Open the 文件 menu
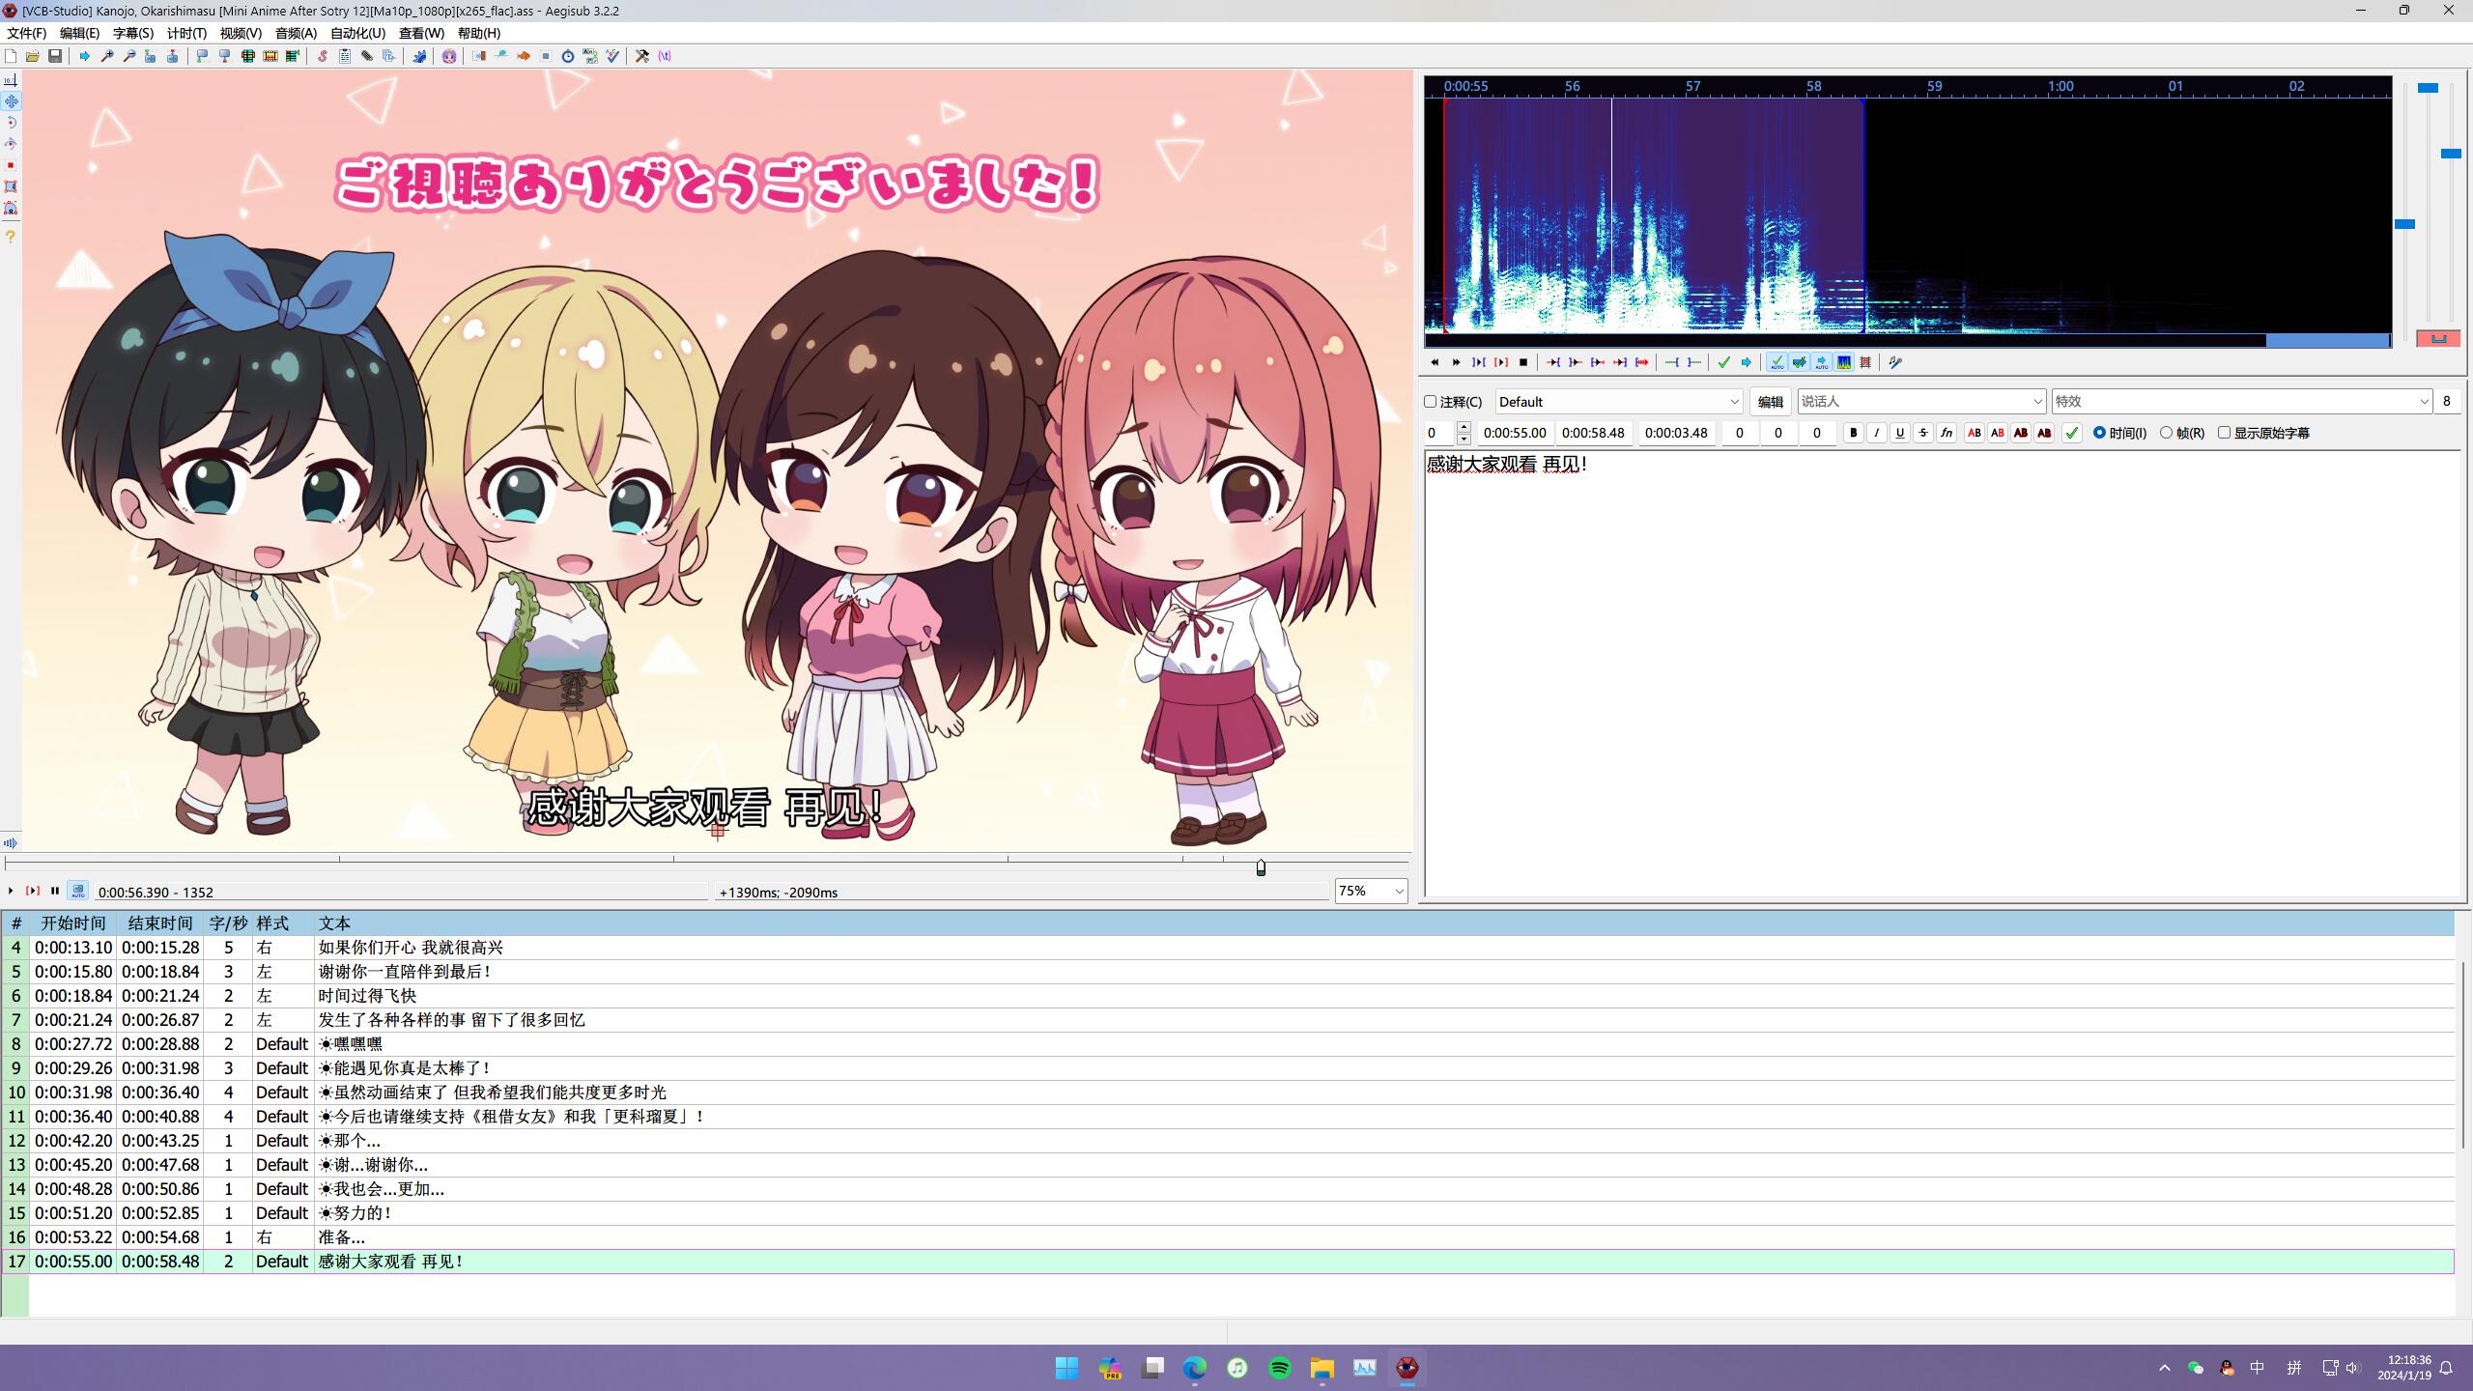 click(x=26, y=33)
